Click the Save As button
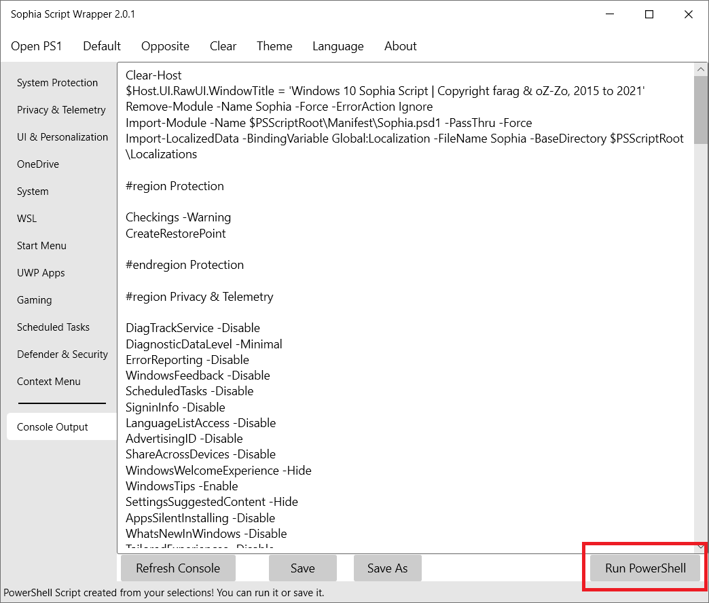Viewport: 709px width, 603px height. [388, 568]
